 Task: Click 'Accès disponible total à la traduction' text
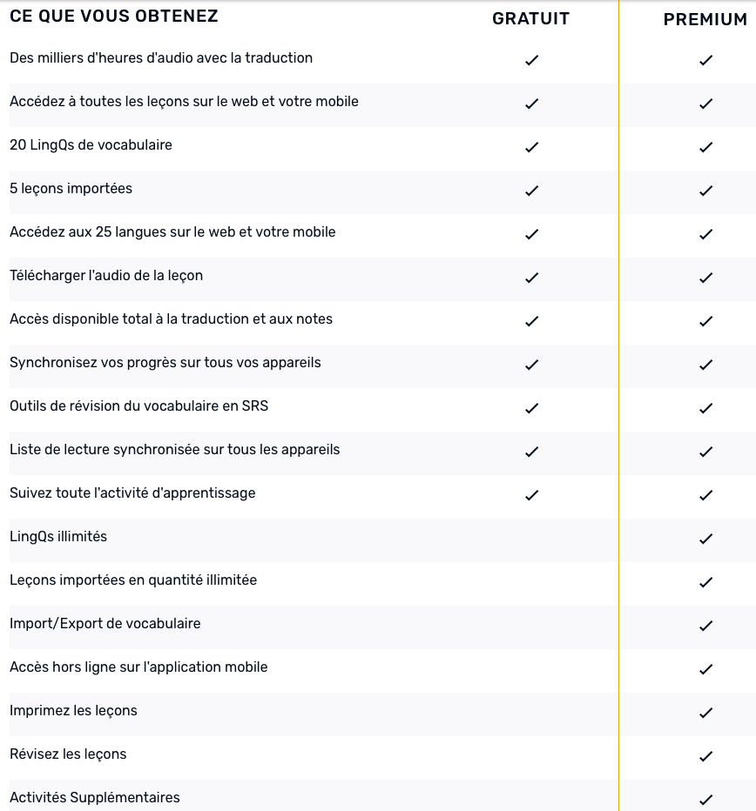point(171,318)
